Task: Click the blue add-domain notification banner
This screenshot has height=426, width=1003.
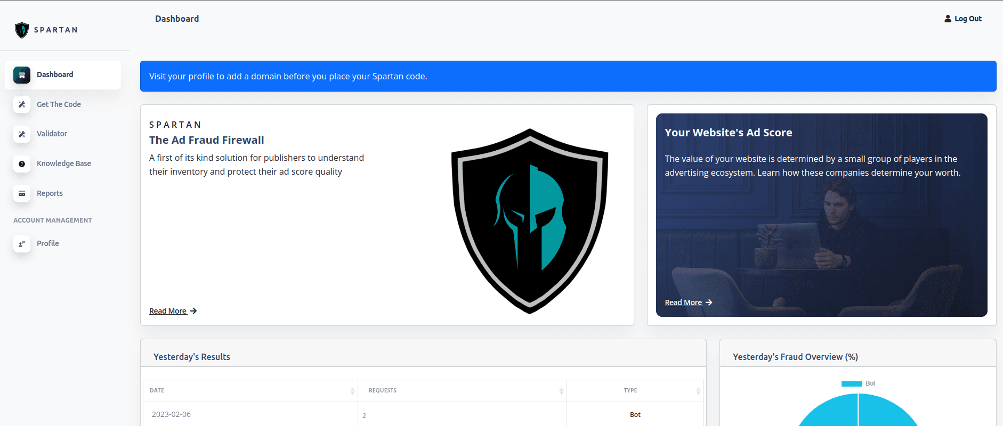Action: coord(568,76)
